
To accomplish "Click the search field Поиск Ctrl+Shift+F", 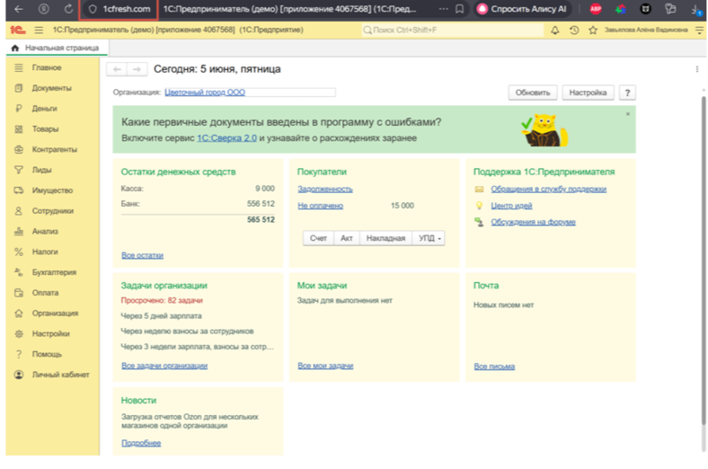I will click(x=453, y=30).
